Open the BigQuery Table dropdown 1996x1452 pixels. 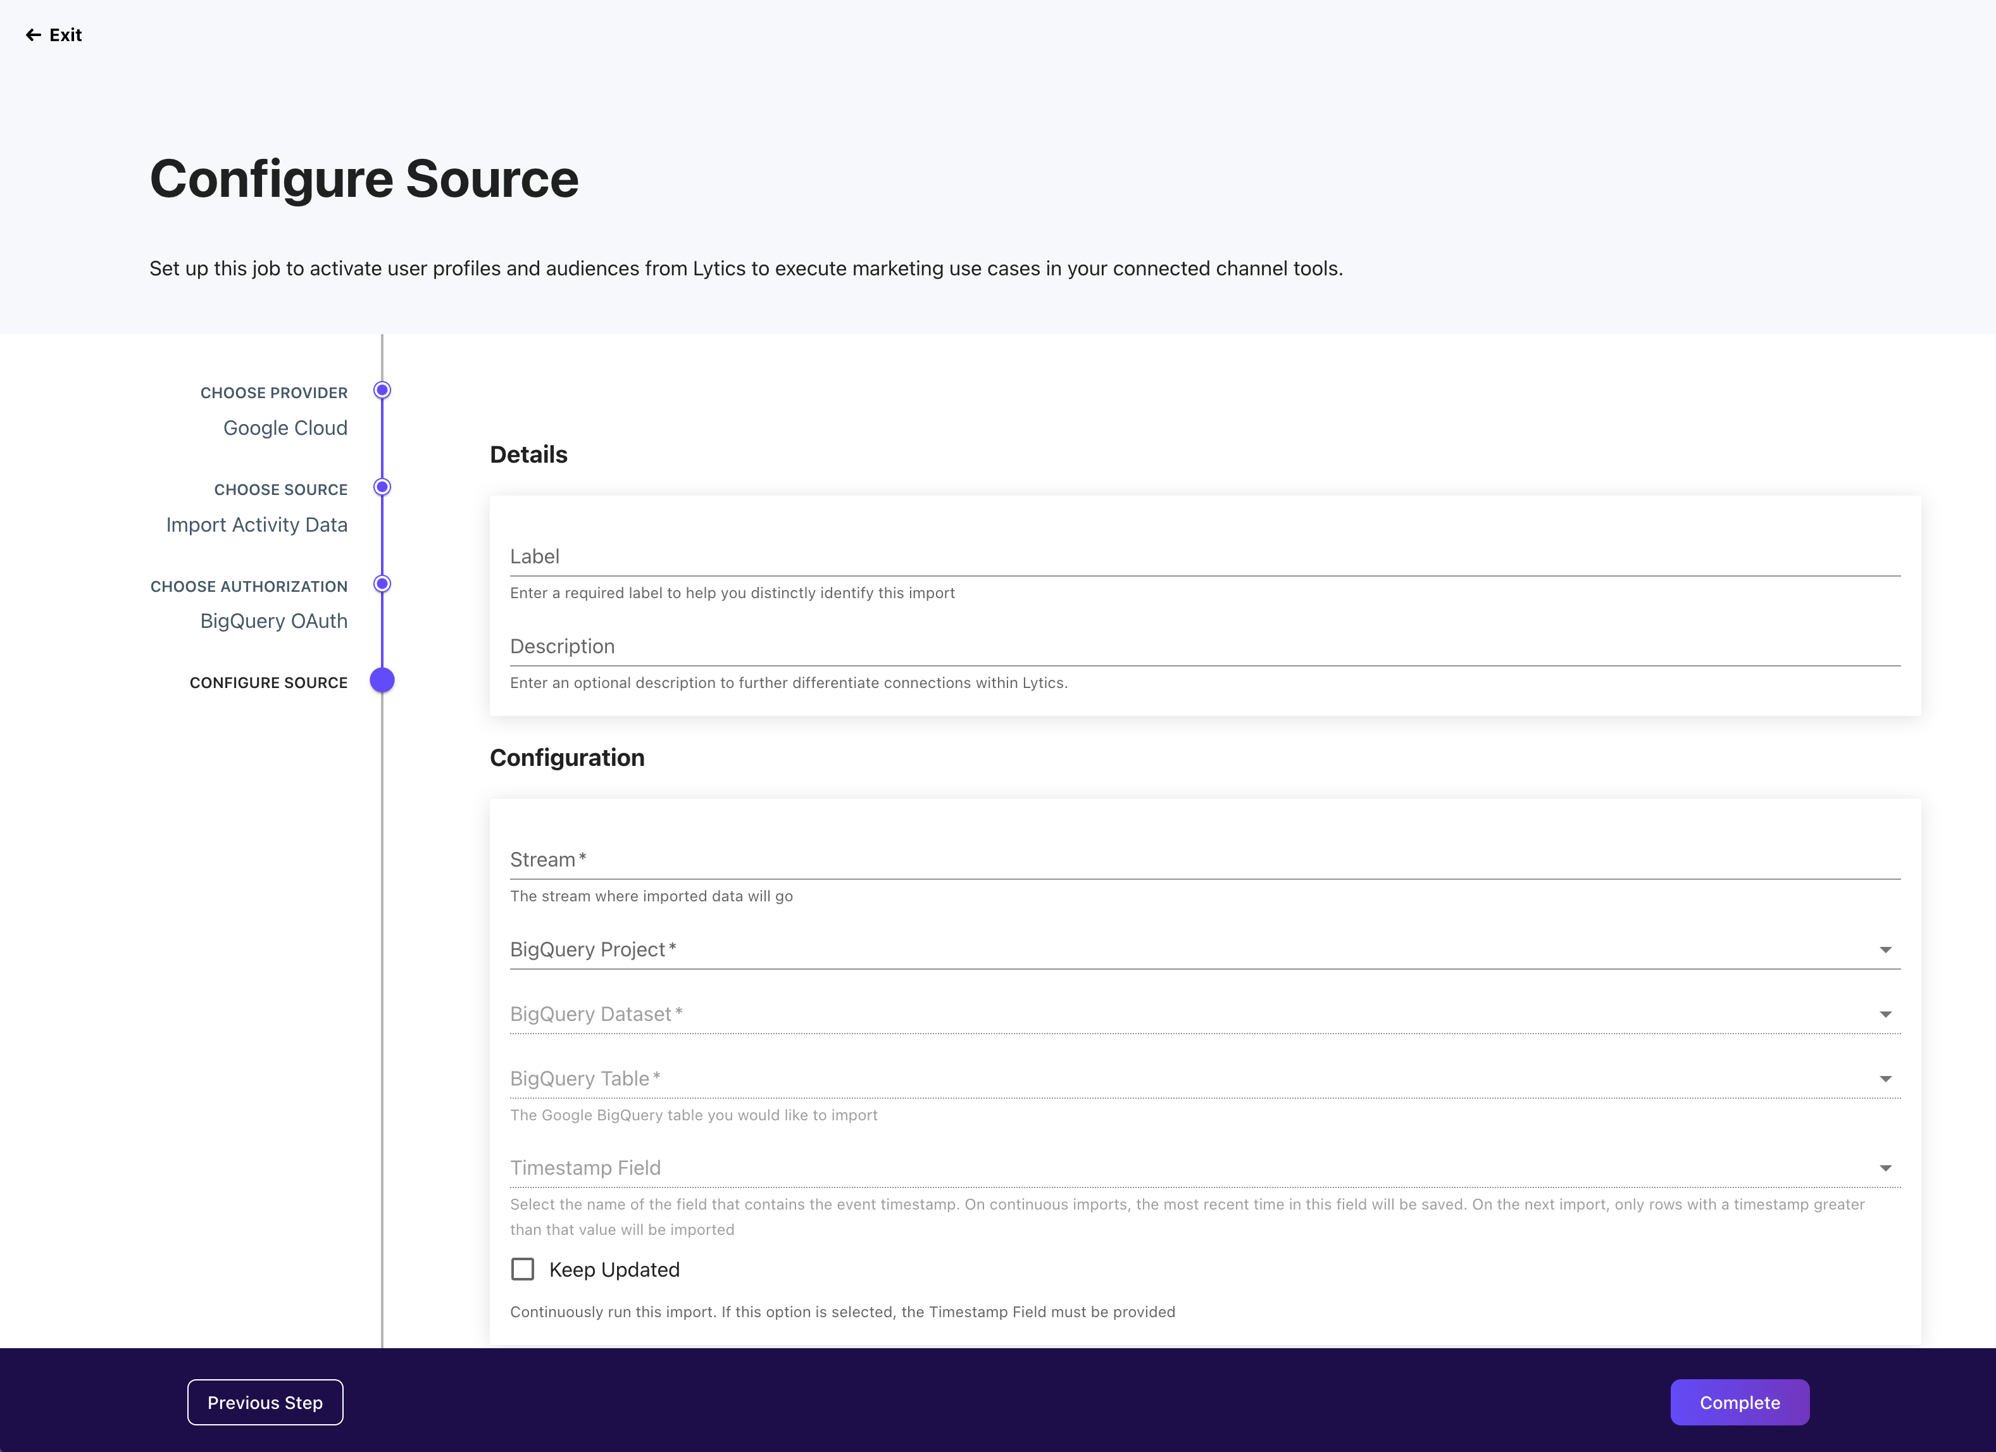tap(1204, 1079)
